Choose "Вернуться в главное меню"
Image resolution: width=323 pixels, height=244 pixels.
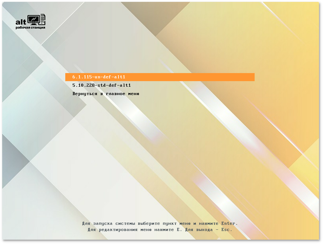pyautogui.click(x=106, y=94)
